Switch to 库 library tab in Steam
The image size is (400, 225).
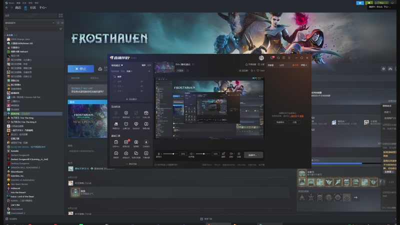[25, 7]
